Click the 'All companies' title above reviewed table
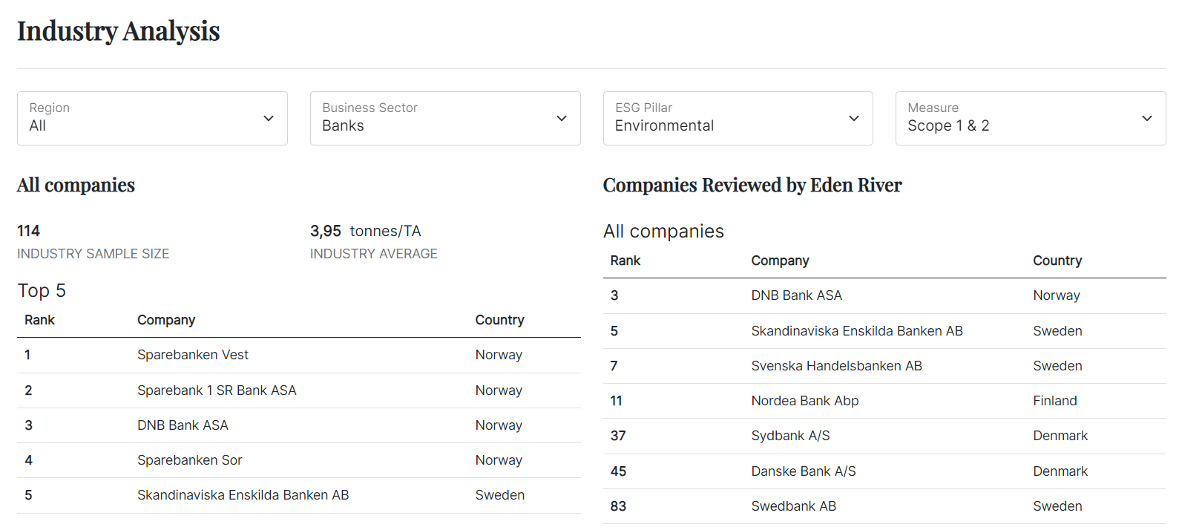The width and height of the screenshot is (1179, 530). click(x=663, y=231)
